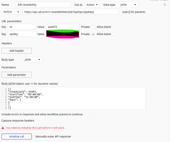The image size is (170, 142).
Task: Delete this API call using trash icon
Action: pos(165,5)
